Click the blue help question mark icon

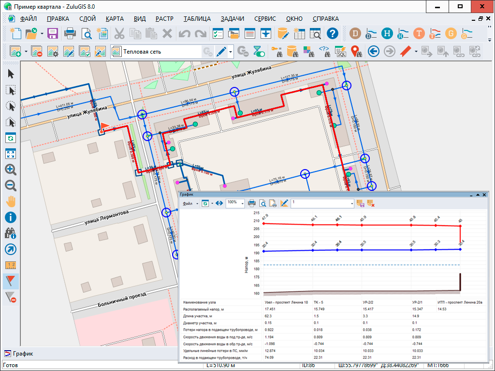(332, 34)
